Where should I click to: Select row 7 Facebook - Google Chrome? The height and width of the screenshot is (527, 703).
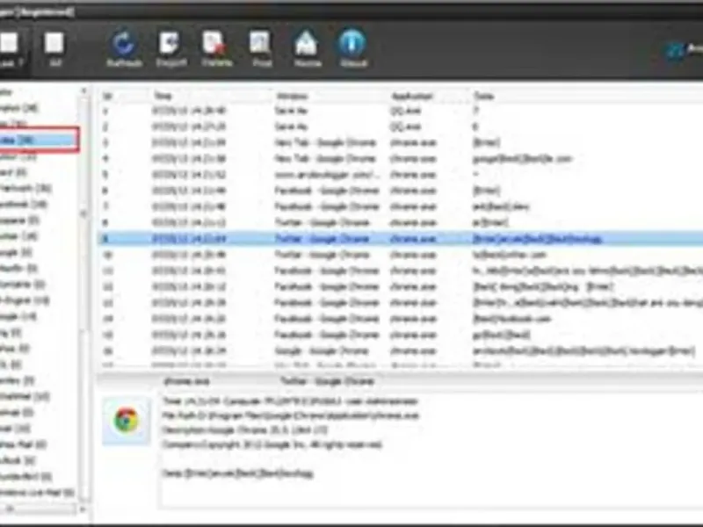point(401,206)
